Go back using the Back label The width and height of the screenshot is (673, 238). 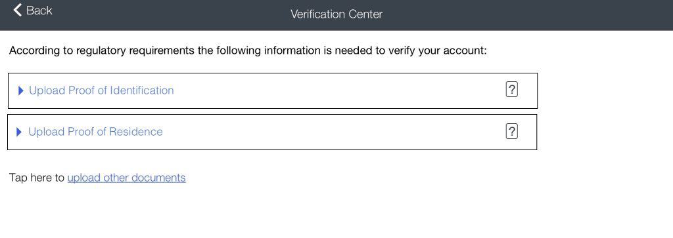(x=39, y=10)
